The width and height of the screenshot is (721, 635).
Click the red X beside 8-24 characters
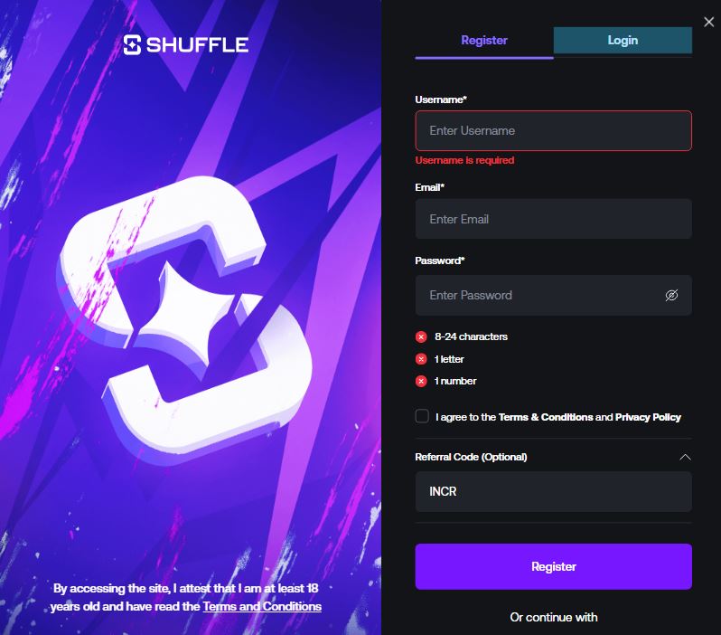click(x=421, y=337)
